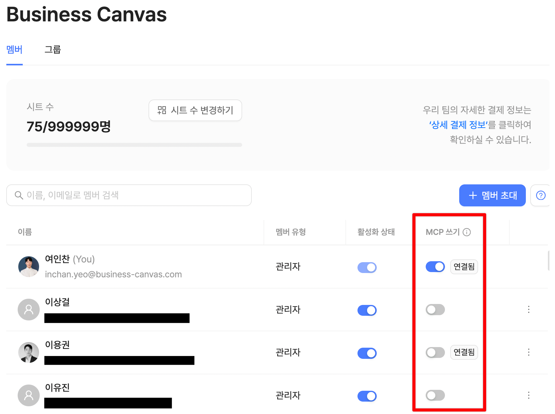
Task: Turn off MCP 쓰기 for 여인찬
Action: point(435,266)
